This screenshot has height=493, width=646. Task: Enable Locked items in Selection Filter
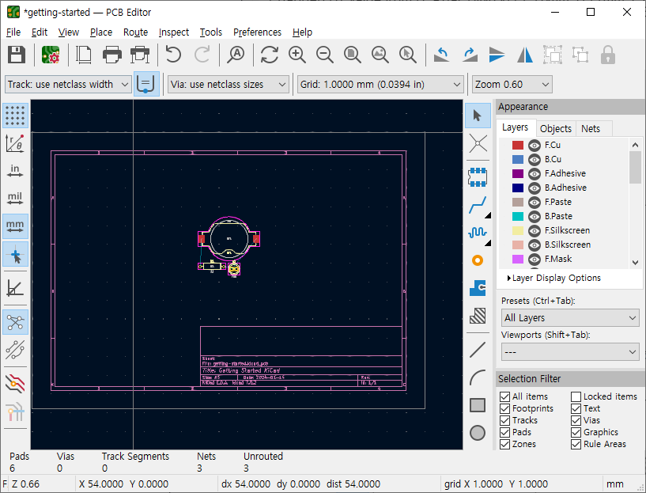point(576,396)
